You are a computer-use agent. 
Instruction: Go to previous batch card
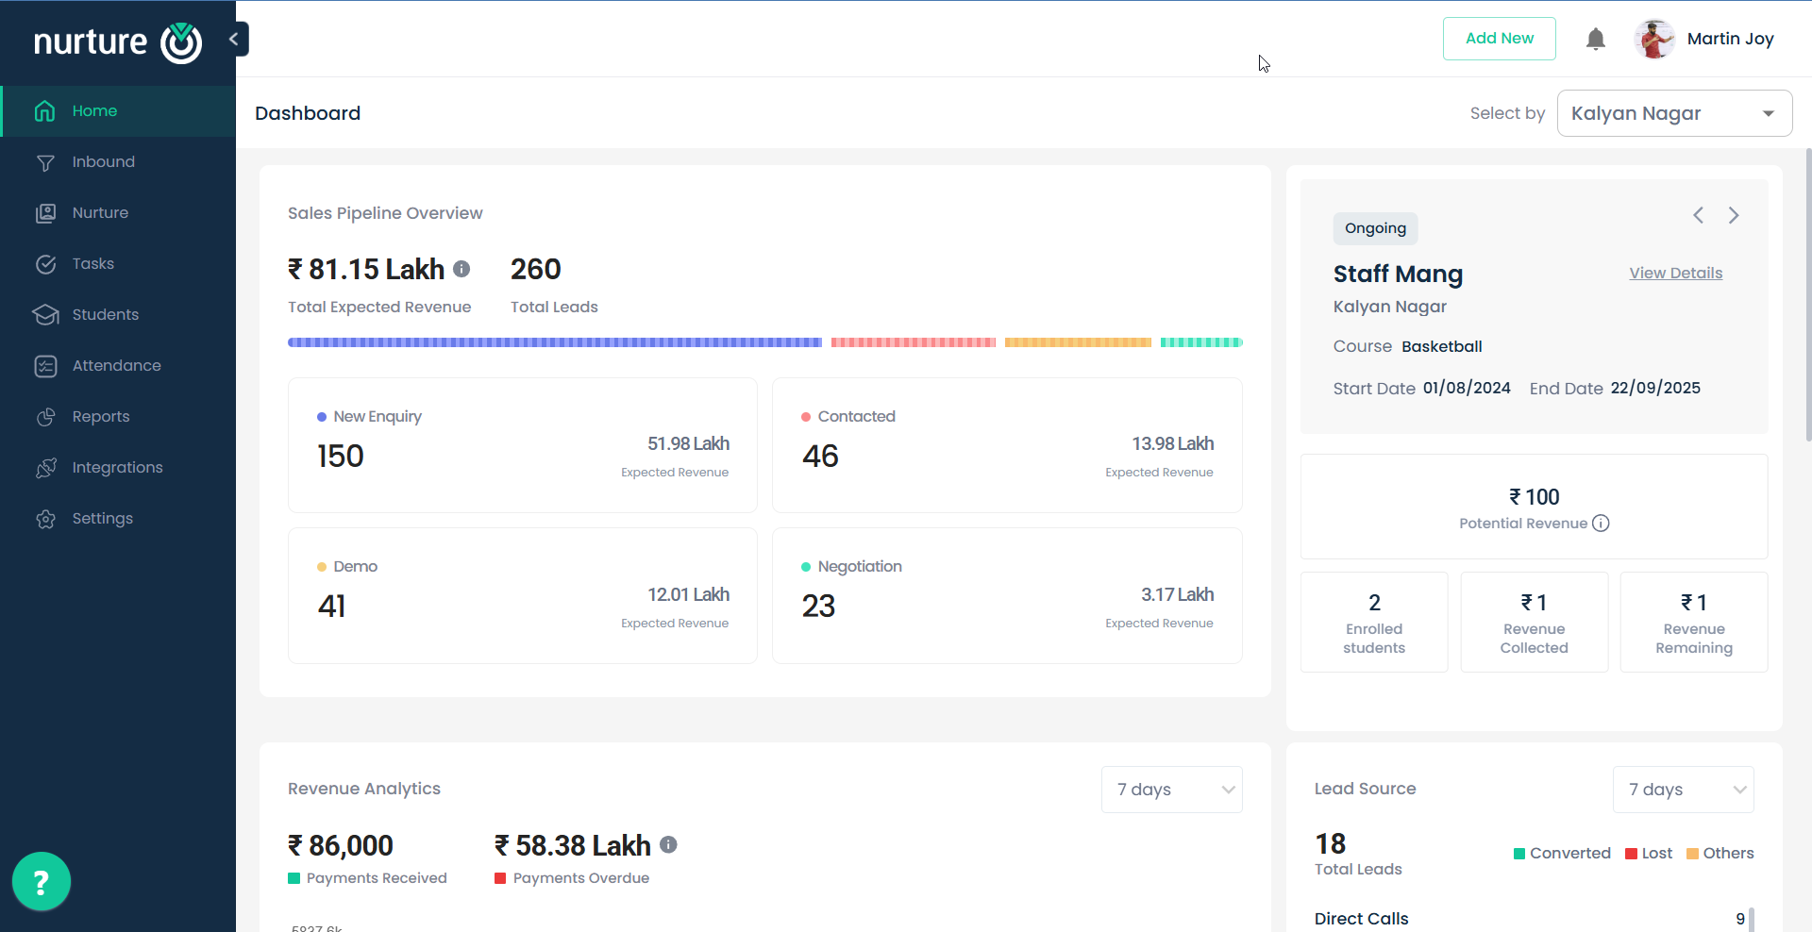click(x=1698, y=215)
